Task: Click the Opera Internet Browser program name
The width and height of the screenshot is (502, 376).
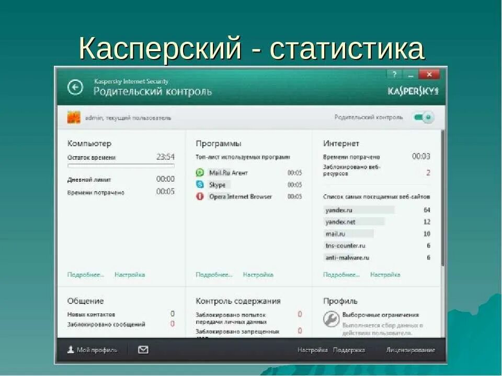Action: click(241, 196)
